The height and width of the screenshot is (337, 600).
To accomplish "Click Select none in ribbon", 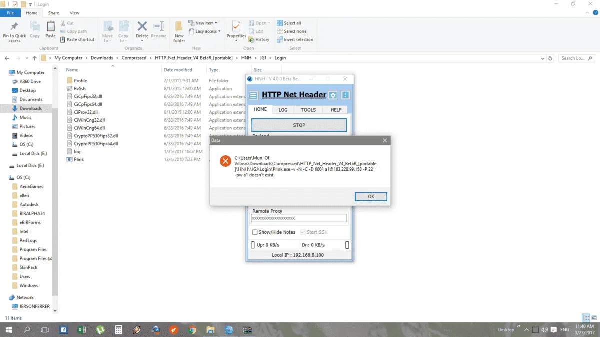I will (291, 31).
